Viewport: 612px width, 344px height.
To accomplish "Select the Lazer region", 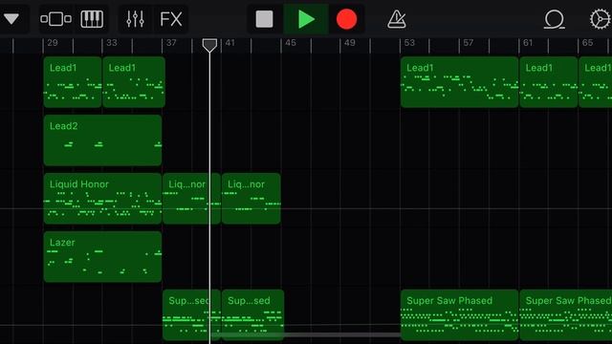I will click(x=102, y=257).
